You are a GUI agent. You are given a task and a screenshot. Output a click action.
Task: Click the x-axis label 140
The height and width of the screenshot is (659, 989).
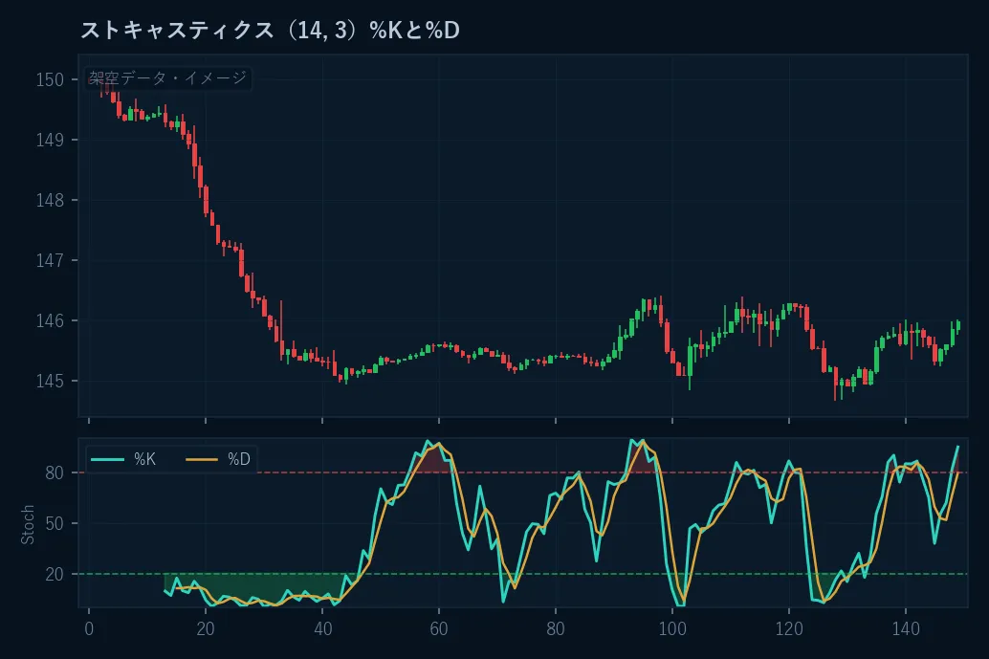pos(906,628)
